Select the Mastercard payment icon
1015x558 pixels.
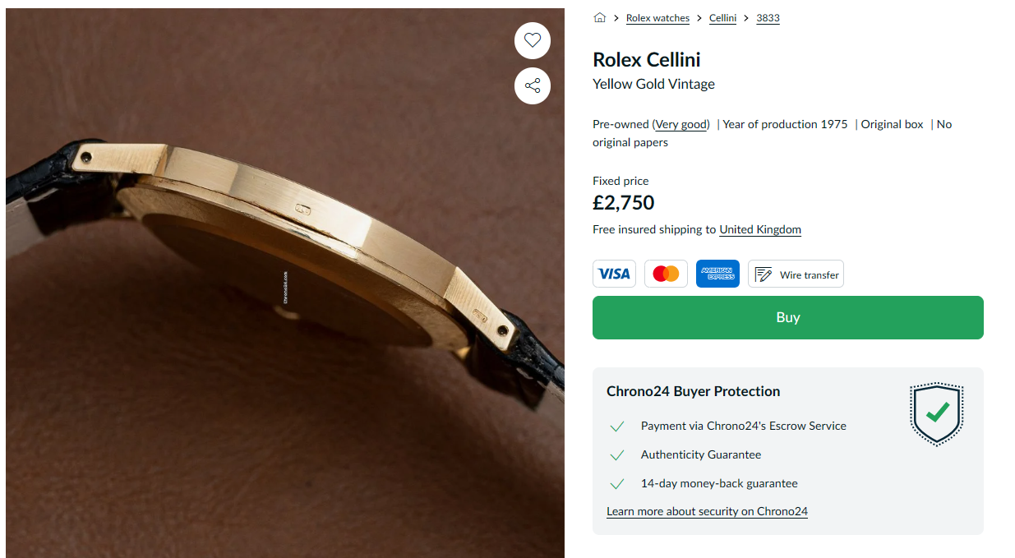click(666, 274)
